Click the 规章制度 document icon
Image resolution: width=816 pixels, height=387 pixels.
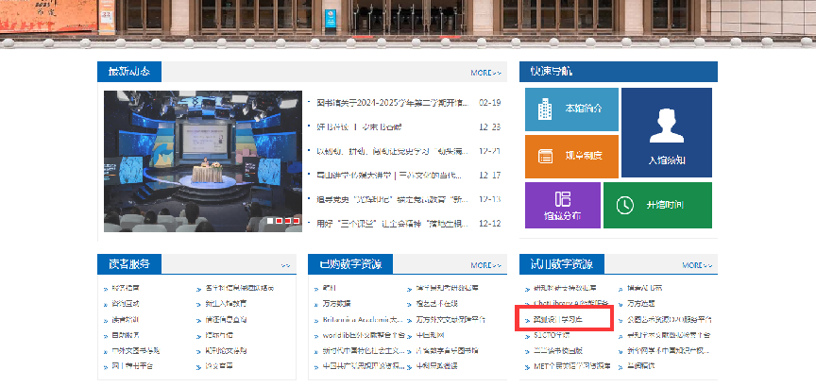coord(545,156)
